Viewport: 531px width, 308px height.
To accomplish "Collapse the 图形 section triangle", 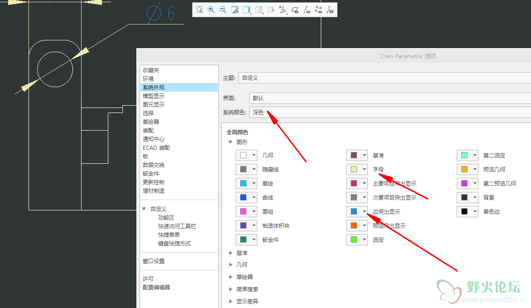I will click(x=230, y=142).
